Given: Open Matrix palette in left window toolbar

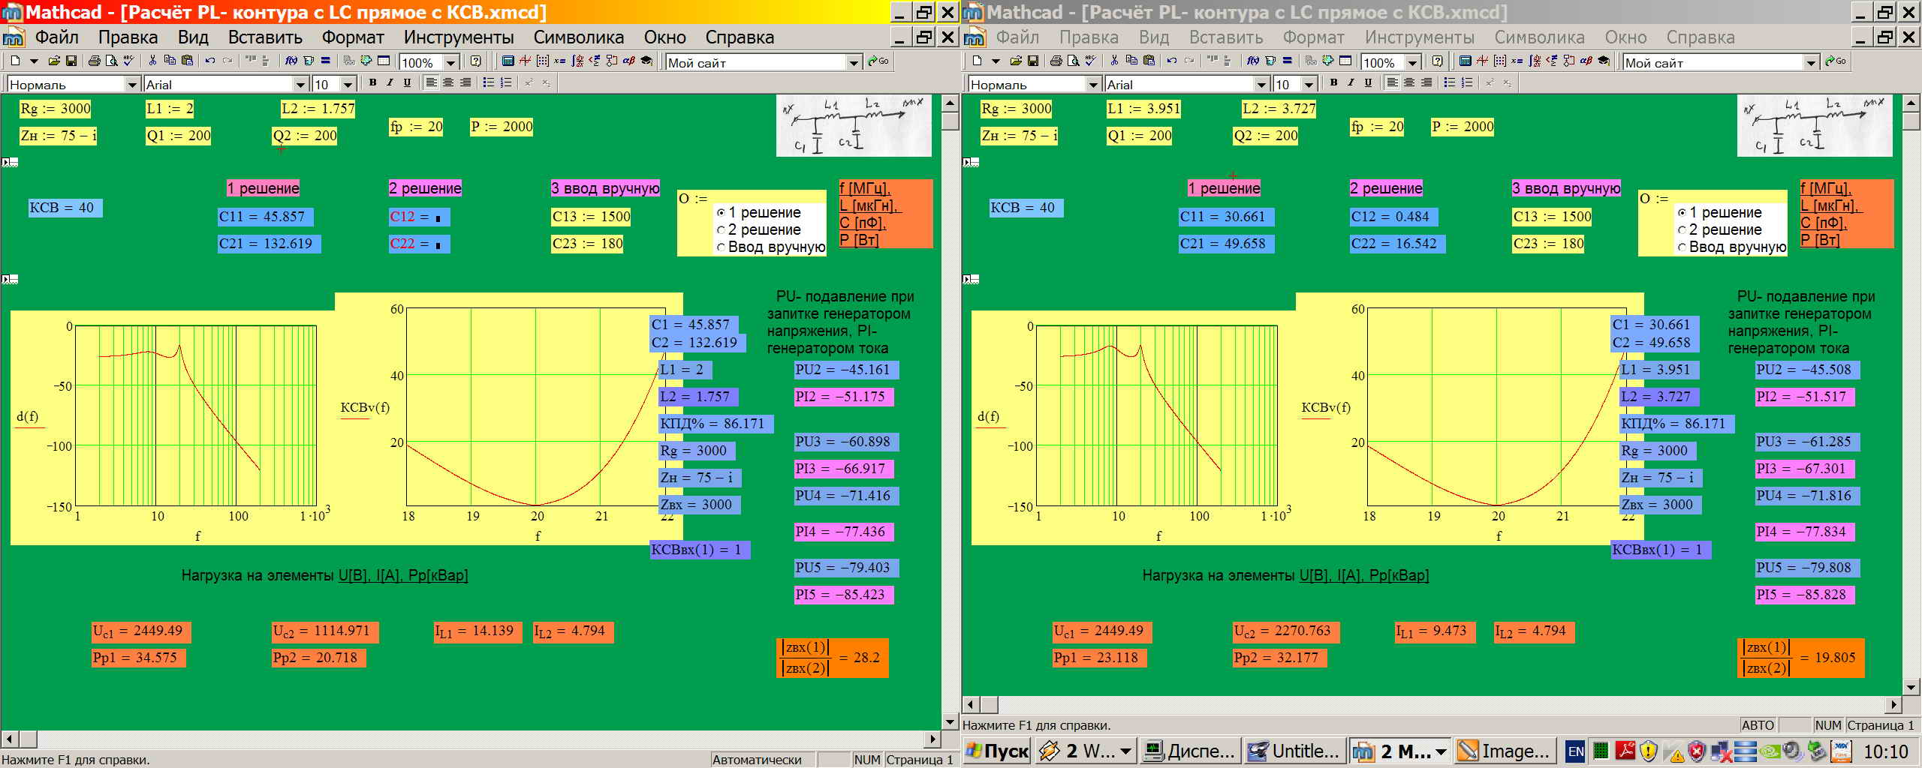Looking at the screenshot, I should 542,61.
